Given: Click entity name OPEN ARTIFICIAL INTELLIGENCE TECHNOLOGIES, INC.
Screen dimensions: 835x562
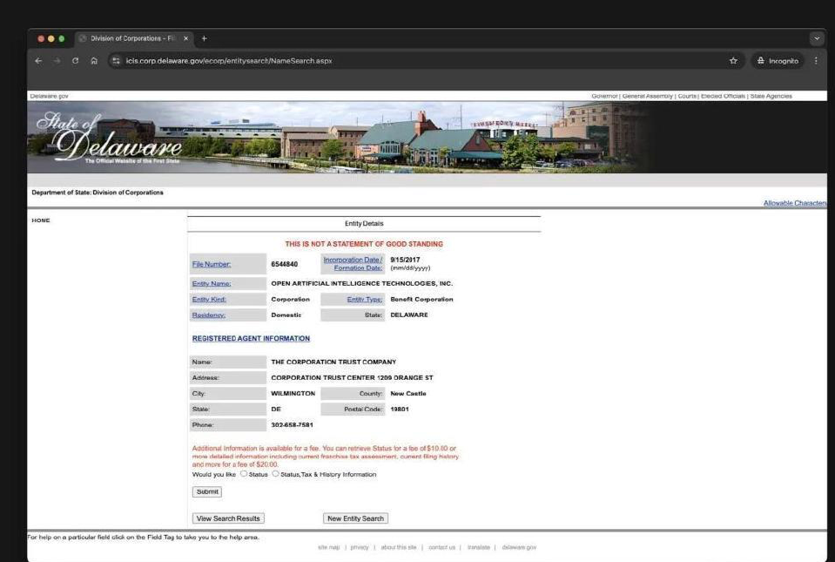Looking at the screenshot, I should pos(361,283).
